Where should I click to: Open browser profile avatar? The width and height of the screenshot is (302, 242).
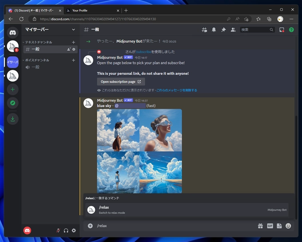(280, 19)
